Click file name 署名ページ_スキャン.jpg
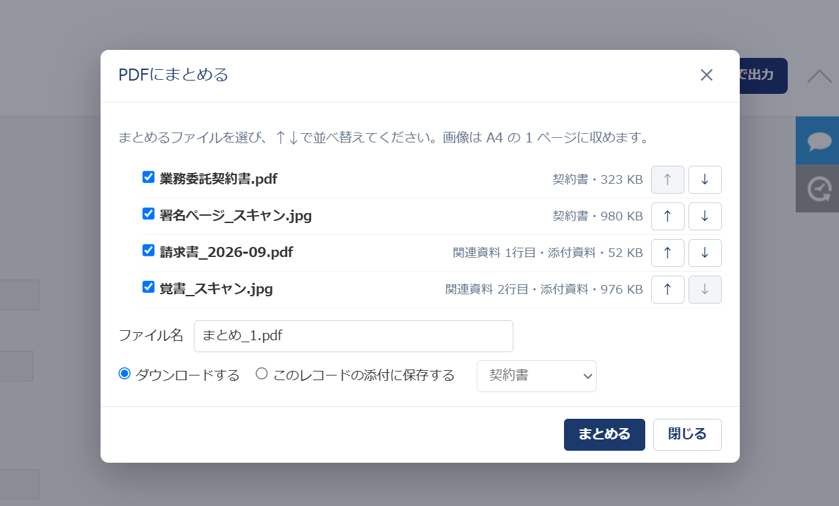Image resolution: width=839 pixels, height=506 pixels. [236, 216]
